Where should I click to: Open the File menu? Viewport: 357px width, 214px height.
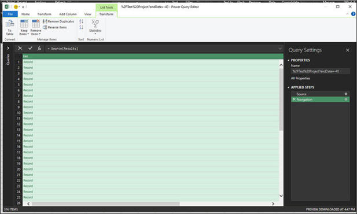pyautogui.click(x=10, y=14)
